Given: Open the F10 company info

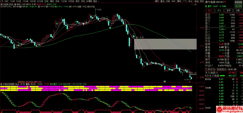Looking at the screenshot, I should click(x=185, y=1).
